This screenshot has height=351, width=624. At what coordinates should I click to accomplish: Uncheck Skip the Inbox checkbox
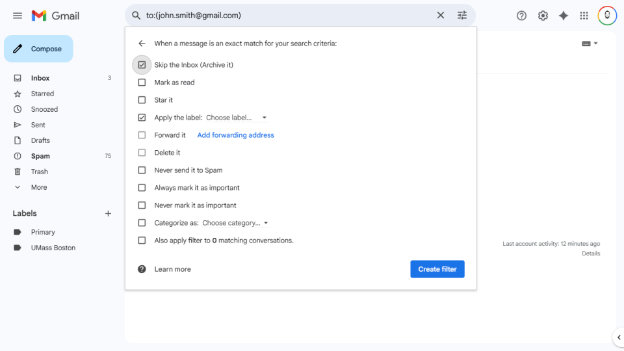tap(142, 65)
